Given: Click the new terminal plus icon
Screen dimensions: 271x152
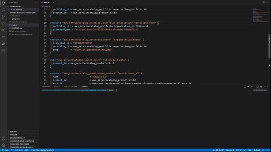Looking at the screenshot, I should tap(252, 87).
